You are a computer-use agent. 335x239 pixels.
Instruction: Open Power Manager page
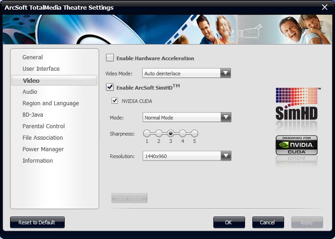pyautogui.click(x=43, y=149)
